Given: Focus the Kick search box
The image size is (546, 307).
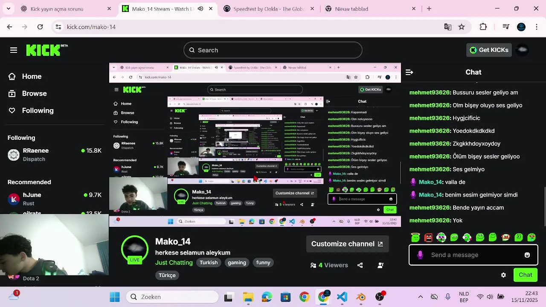Looking at the screenshot, I should point(273,50).
